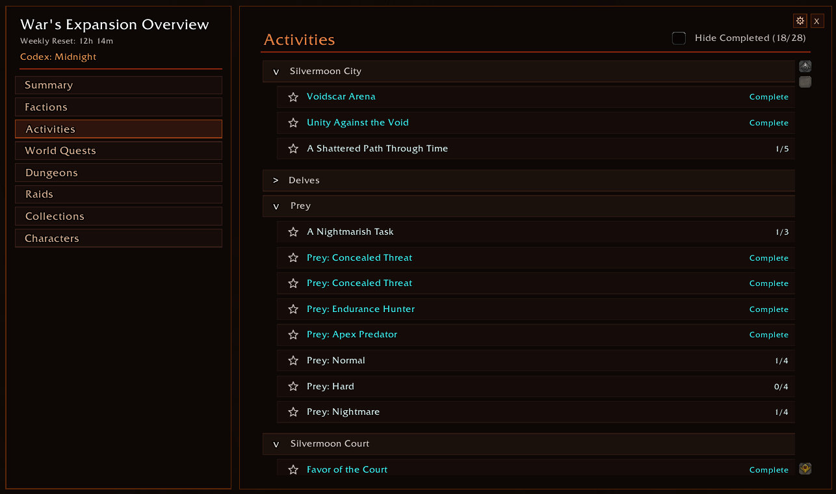Toggle the Hide Completed checkbox

[x=679, y=38]
